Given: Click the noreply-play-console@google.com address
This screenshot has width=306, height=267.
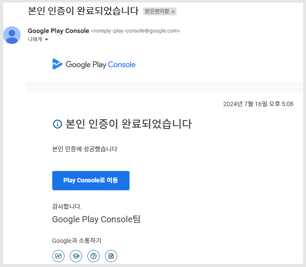Looking at the screenshot, I should 135,31.
